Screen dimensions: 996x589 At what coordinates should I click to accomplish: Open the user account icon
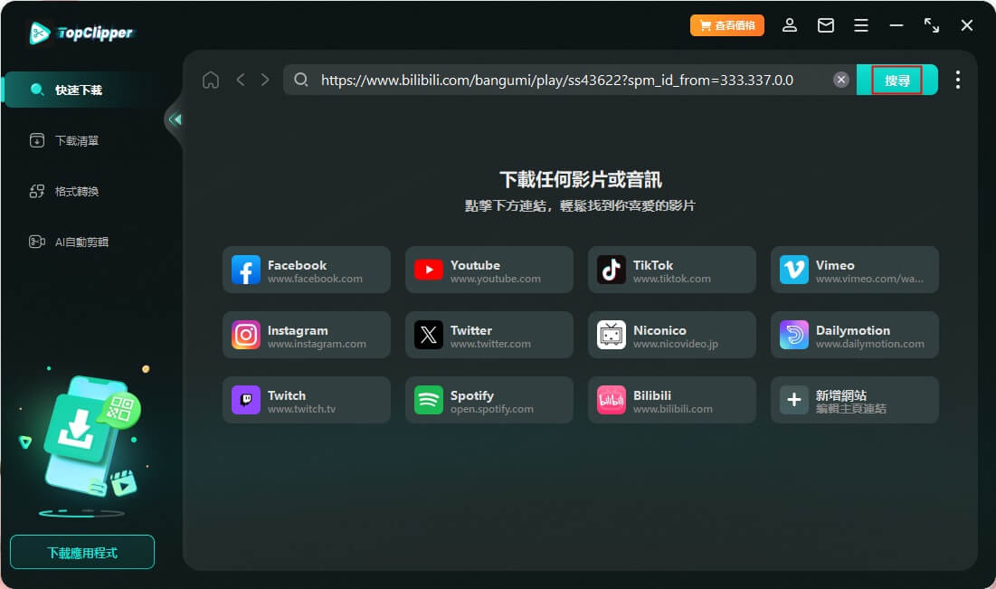click(789, 25)
